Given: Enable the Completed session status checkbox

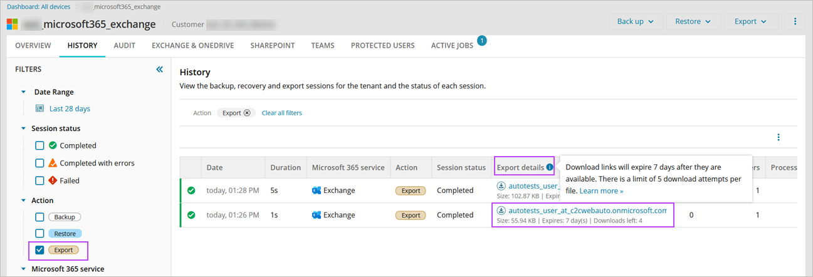Looking at the screenshot, I should [x=39, y=145].
